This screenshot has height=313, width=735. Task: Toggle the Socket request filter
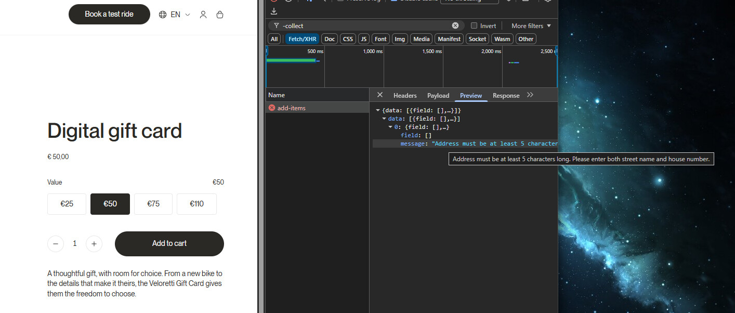tap(477, 39)
